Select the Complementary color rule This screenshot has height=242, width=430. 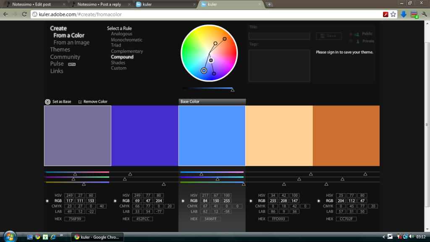pos(127,51)
